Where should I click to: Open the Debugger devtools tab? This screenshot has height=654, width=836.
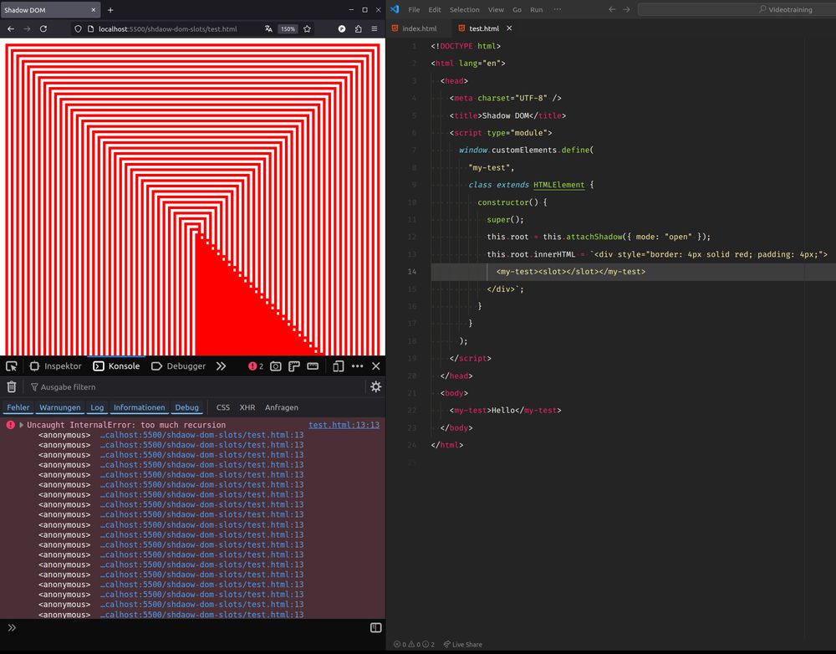coord(179,366)
